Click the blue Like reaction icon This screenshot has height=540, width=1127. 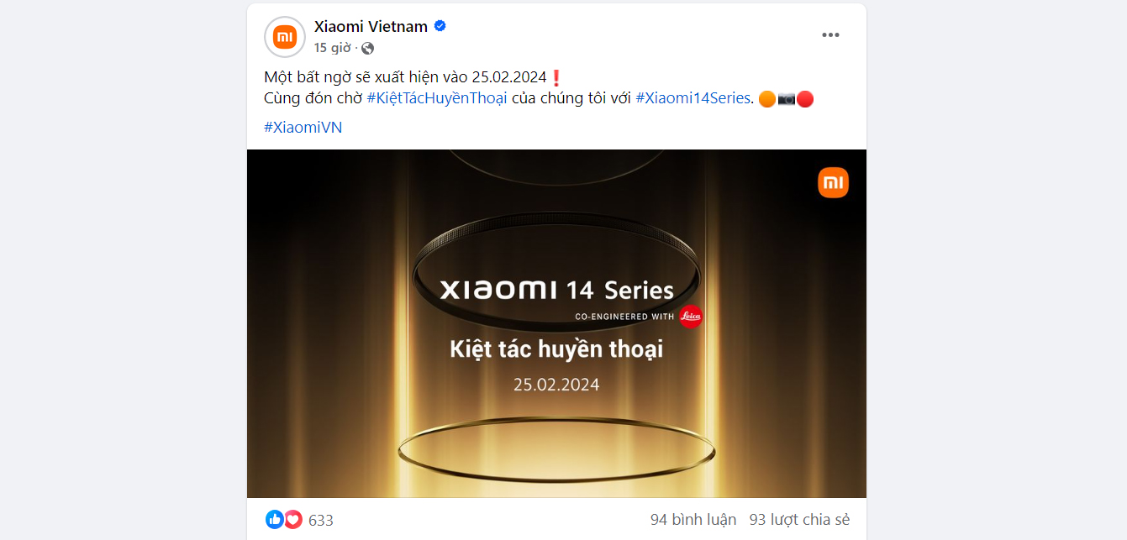click(275, 520)
